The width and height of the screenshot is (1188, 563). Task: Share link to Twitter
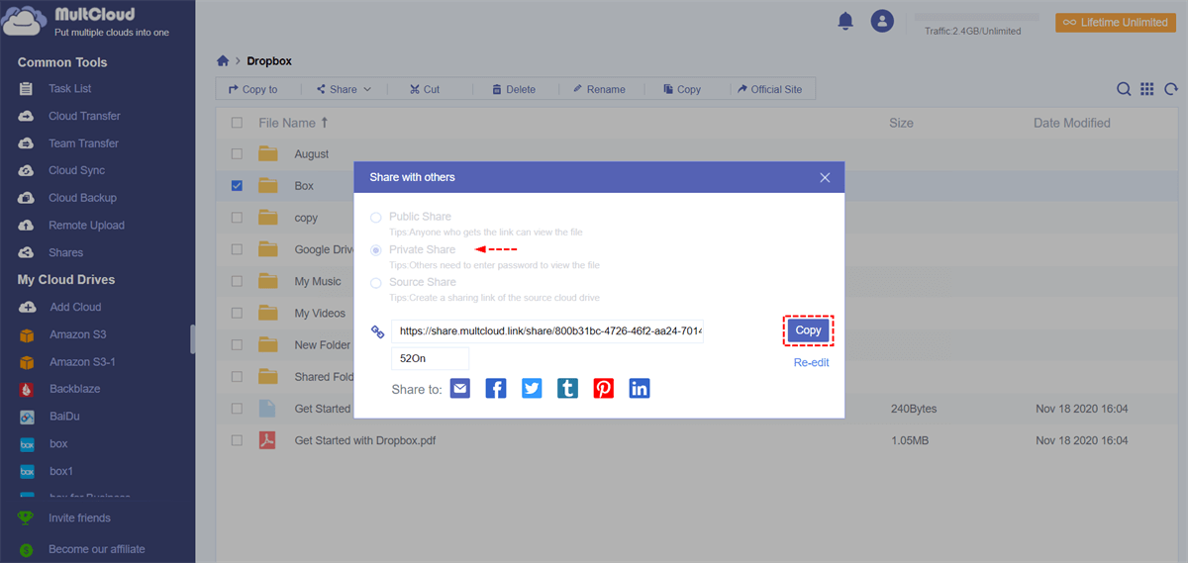[532, 389]
